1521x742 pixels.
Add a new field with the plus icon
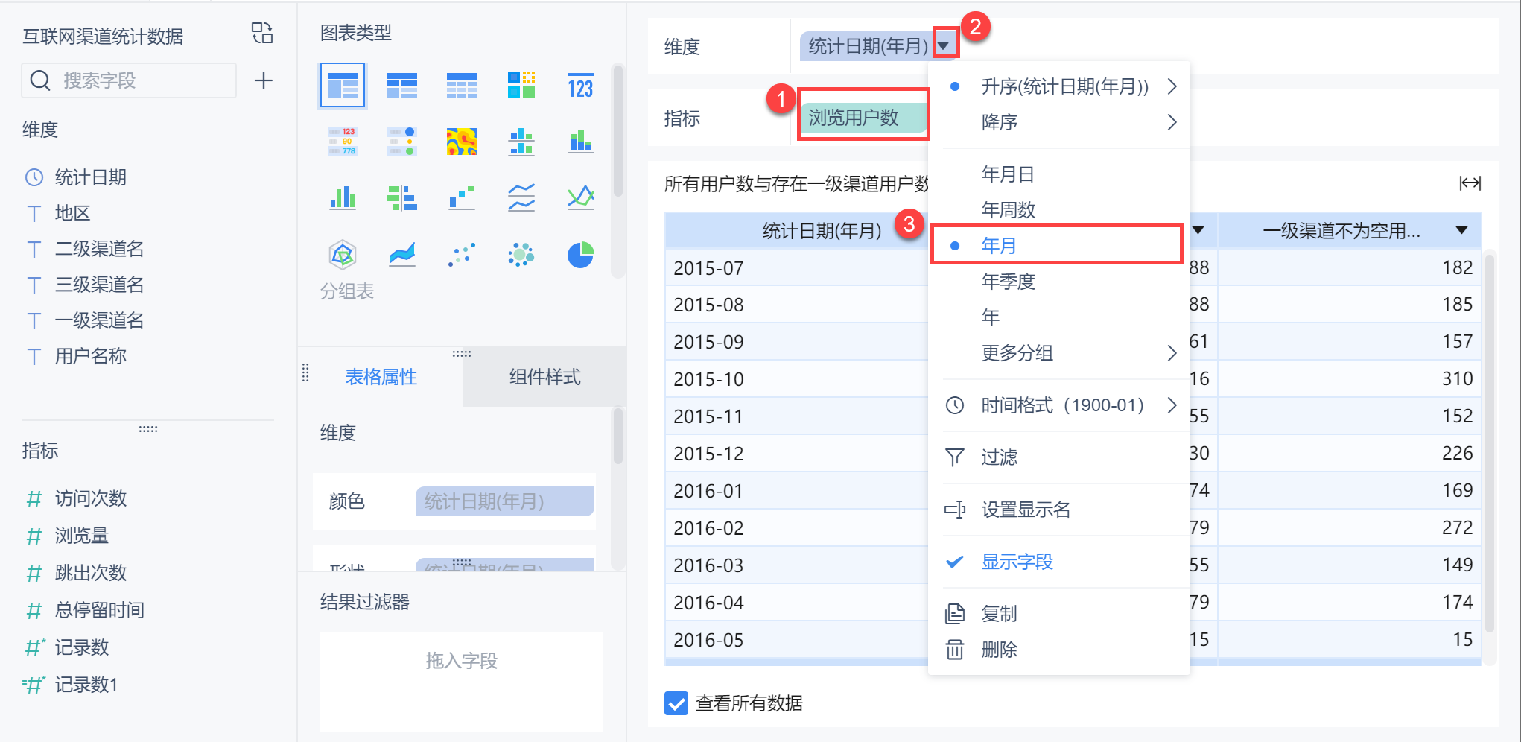(264, 80)
